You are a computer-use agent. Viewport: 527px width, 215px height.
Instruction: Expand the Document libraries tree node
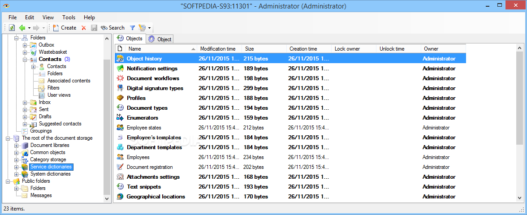click(17, 146)
